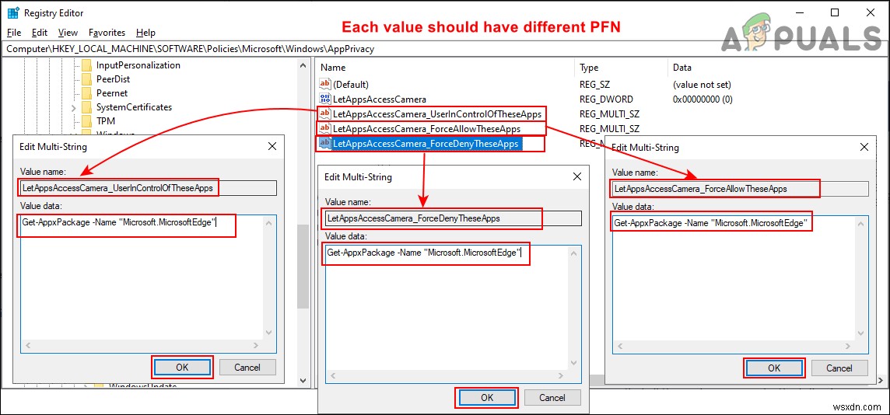The height and width of the screenshot is (415, 890).
Task: Select the Peernet key
Action: pos(112,93)
